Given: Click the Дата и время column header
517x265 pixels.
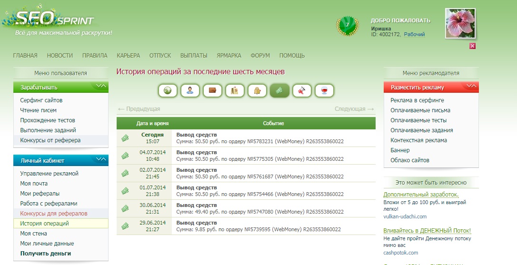Looking at the screenshot, I should click(152, 123).
